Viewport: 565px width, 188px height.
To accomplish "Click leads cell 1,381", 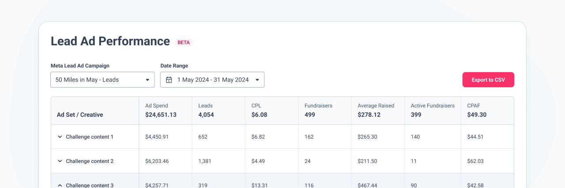I will click(x=205, y=161).
